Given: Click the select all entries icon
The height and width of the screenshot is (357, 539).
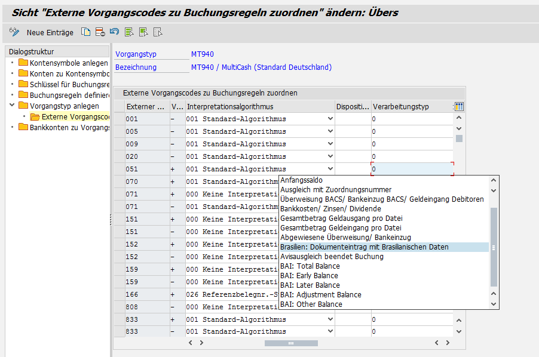Looking at the screenshot, I should coord(129,32).
